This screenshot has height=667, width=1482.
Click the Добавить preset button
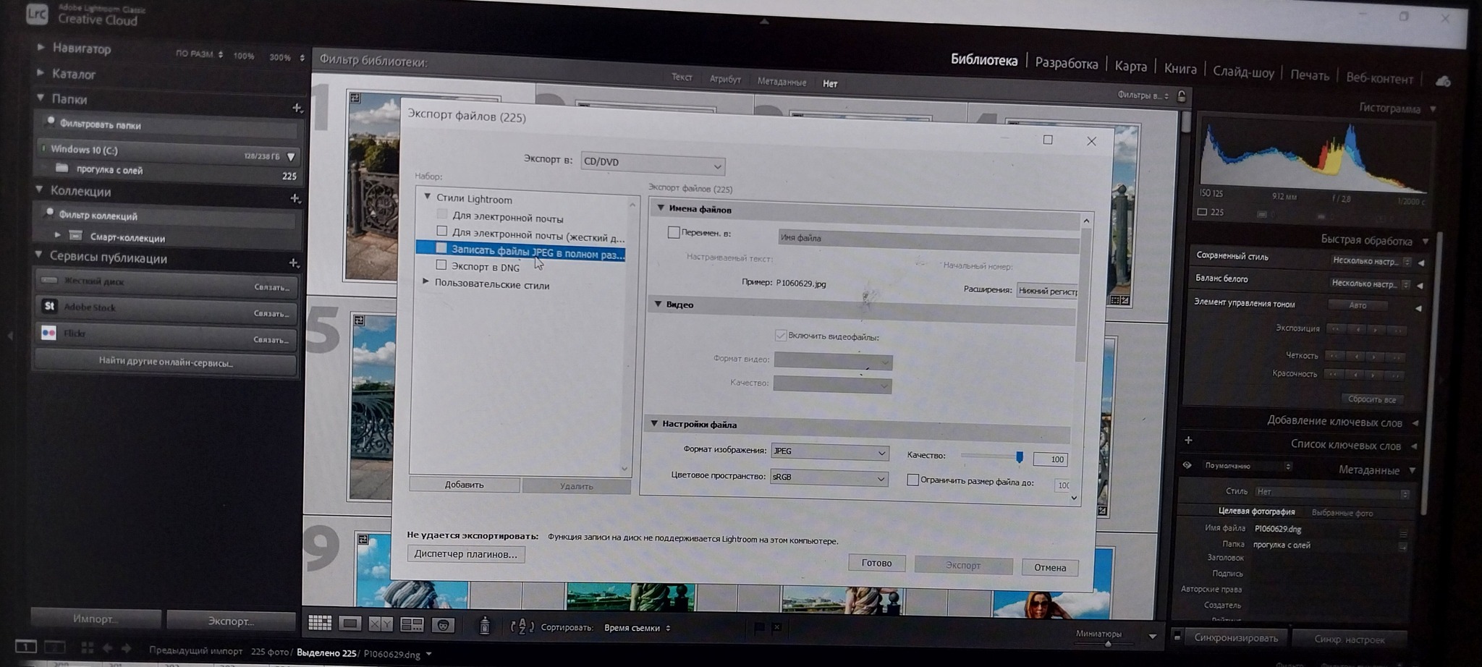point(464,485)
